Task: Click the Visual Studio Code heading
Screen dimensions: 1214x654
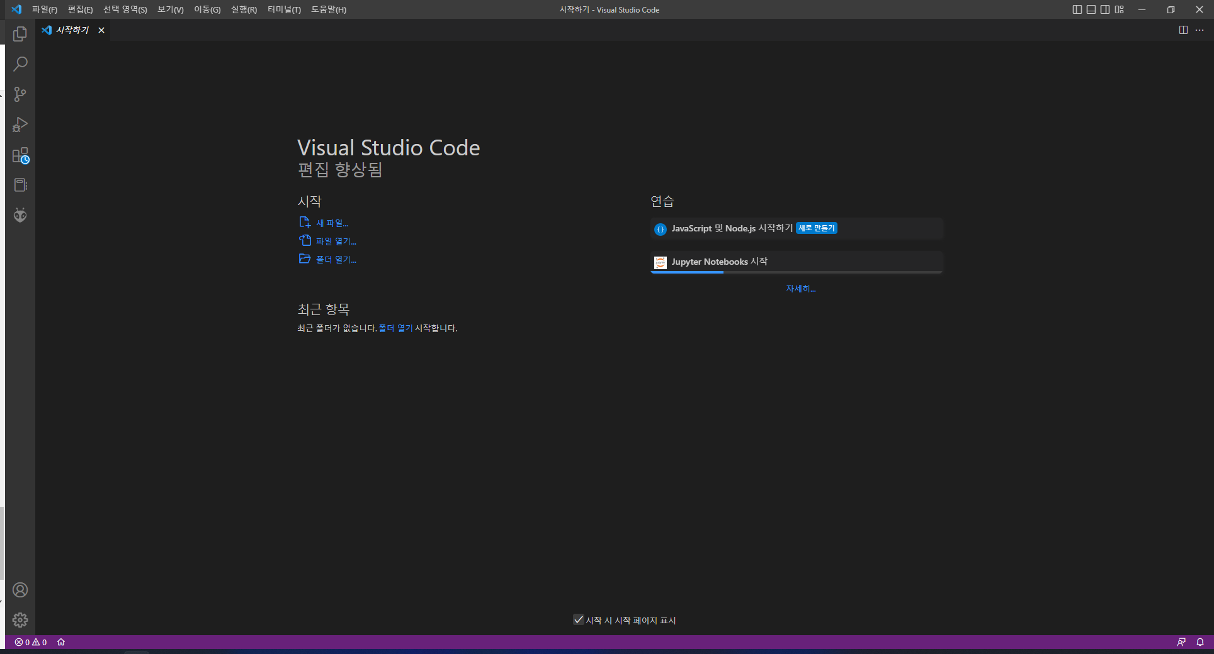Action: (x=389, y=148)
